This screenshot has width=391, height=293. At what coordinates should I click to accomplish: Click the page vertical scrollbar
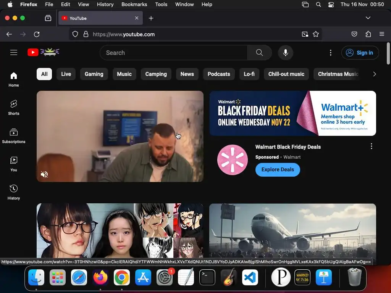click(388, 53)
